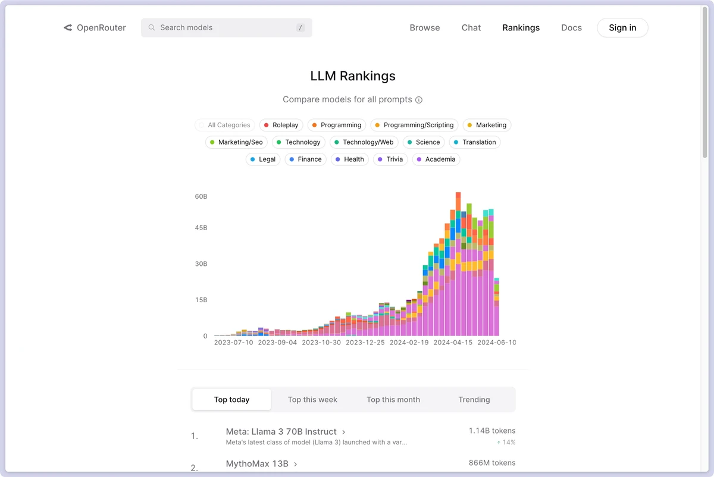Click the 2024-04-15 axis label

pyautogui.click(x=452, y=343)
